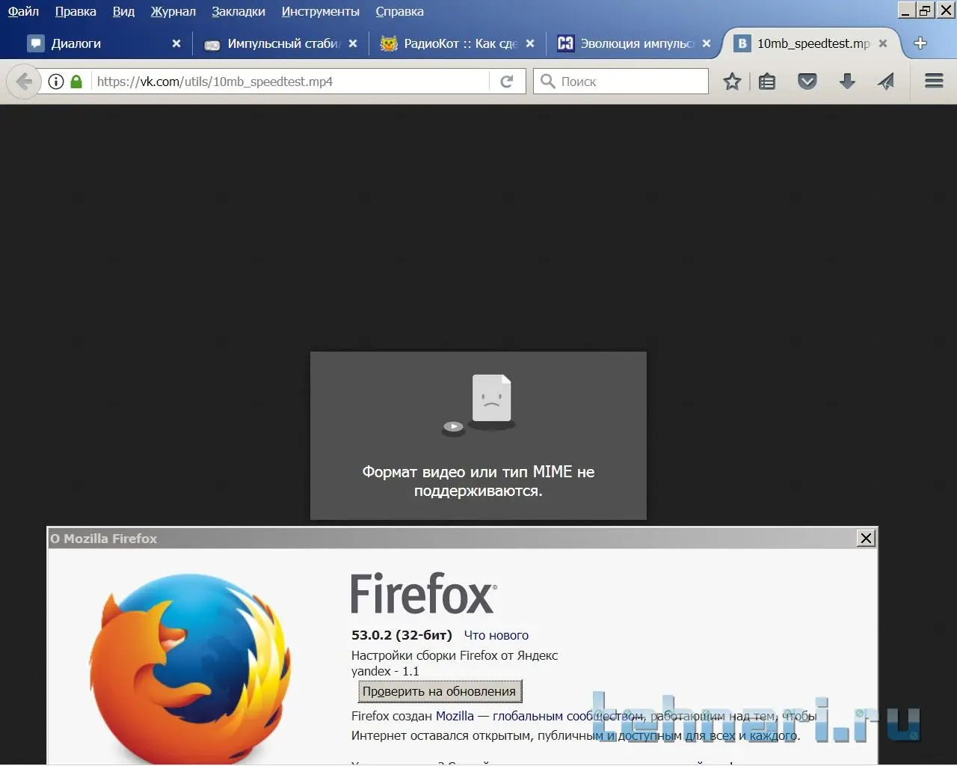Close the Эволюция импульс tab
957x766 pixels.
[707, 43]
